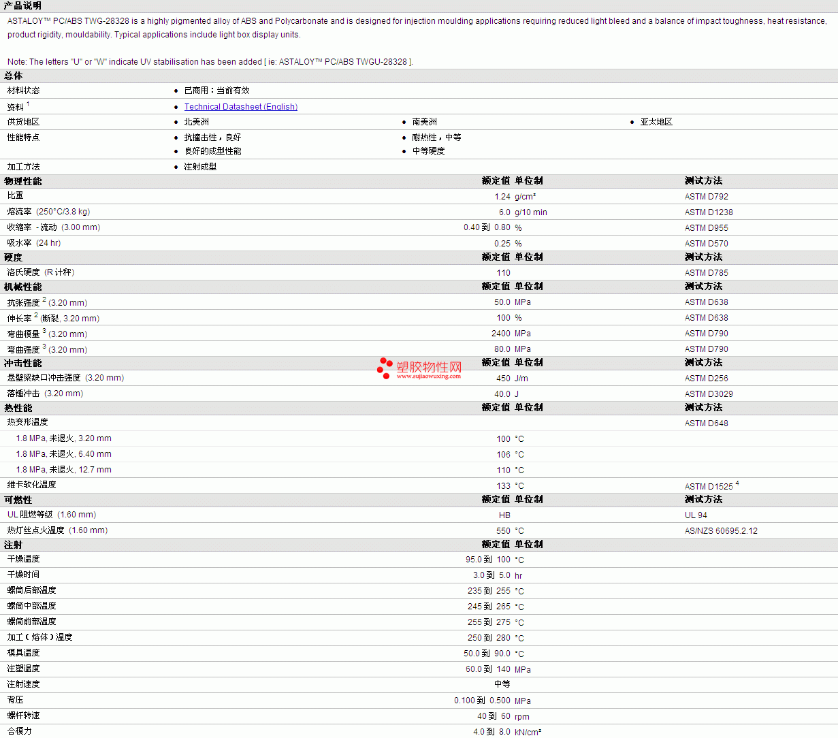
Task: Click the 'ASTM D570' test method
Action: (x=707, y=244)
